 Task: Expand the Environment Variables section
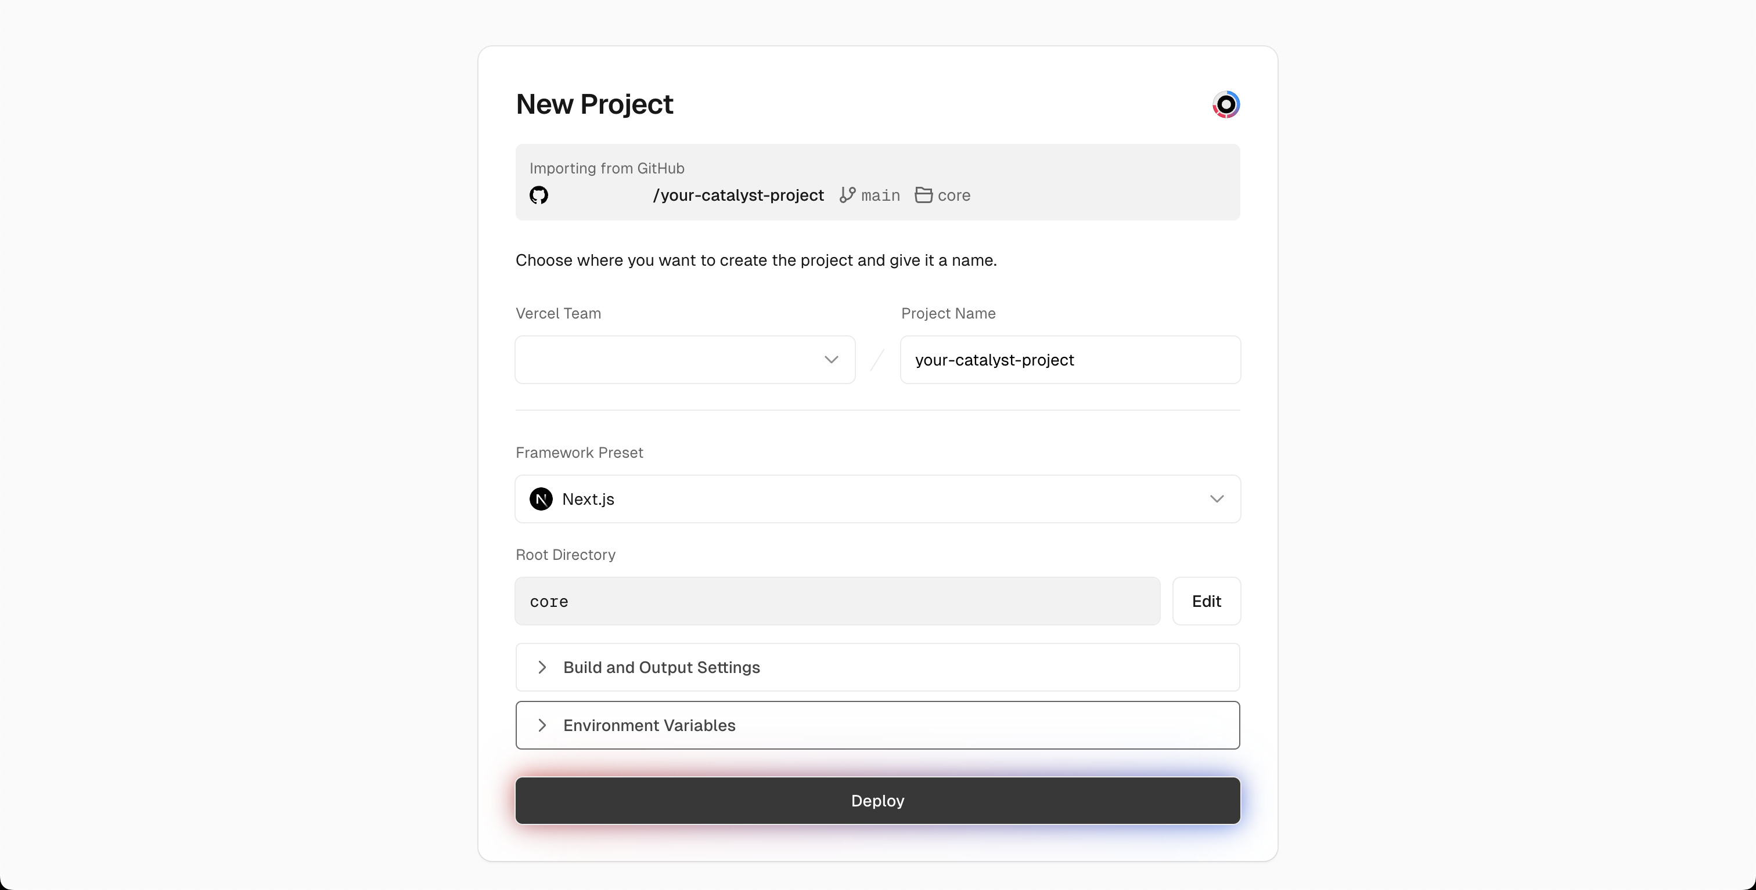878,725
